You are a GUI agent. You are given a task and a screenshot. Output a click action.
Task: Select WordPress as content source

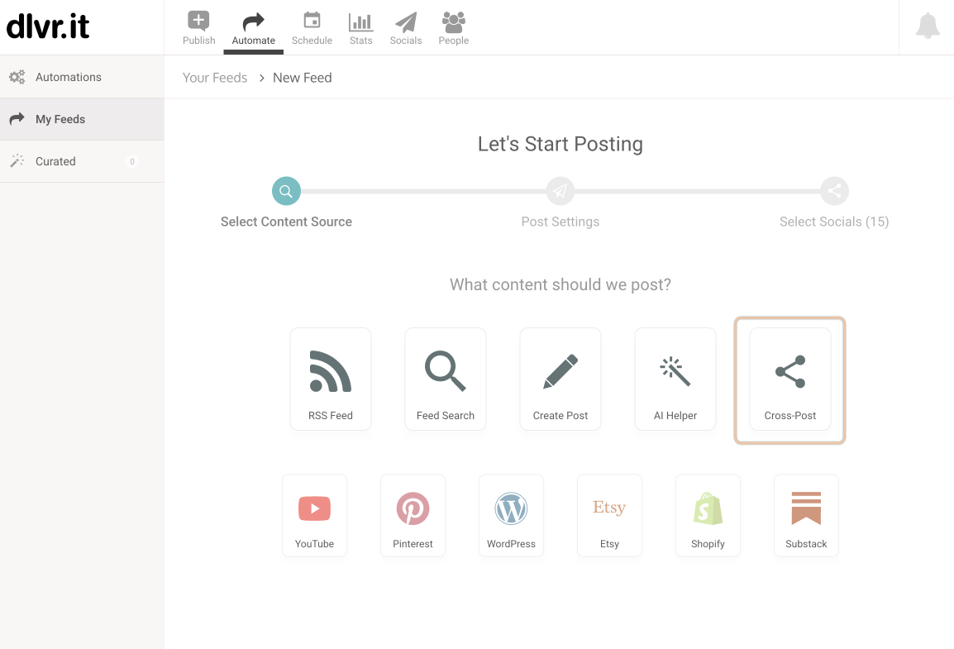pyautogui.click(x=511, y=516)
